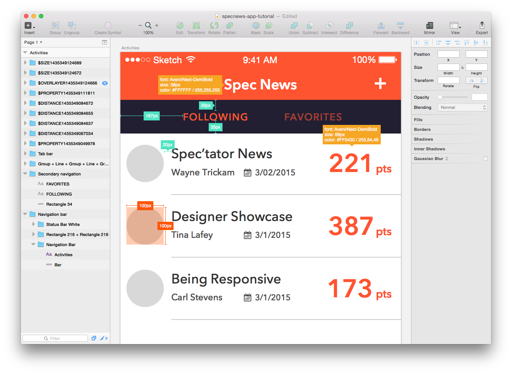Move layer Backward

click(400, 25)
